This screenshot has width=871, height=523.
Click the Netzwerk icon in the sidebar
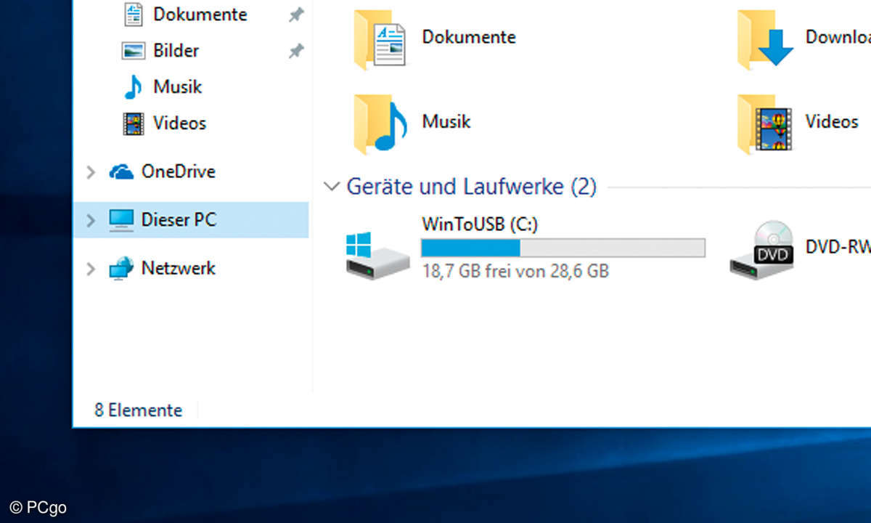pyautogui.click(x=121, y=269)
